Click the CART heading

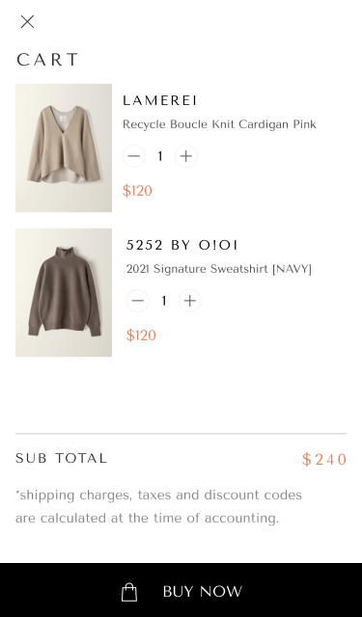(x=47, y=60)
